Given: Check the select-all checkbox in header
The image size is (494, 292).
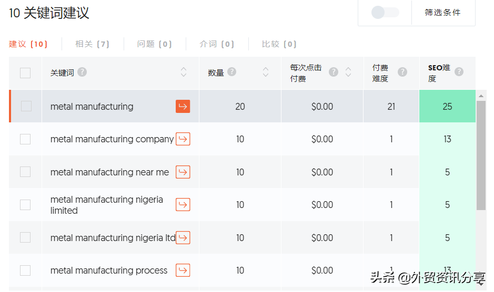Looking at the screenshot, I should (25, 73).
